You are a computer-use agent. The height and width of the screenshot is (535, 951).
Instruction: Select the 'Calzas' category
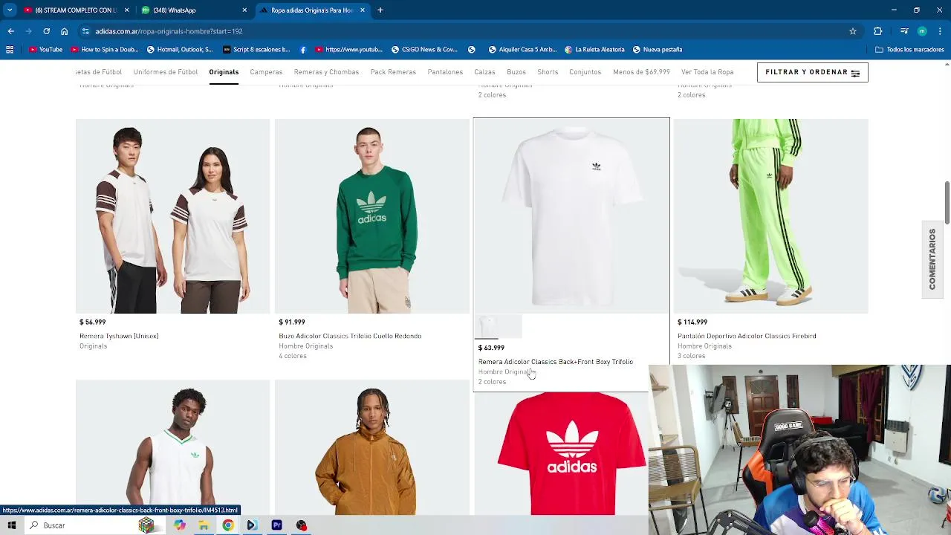coord(484,72)
